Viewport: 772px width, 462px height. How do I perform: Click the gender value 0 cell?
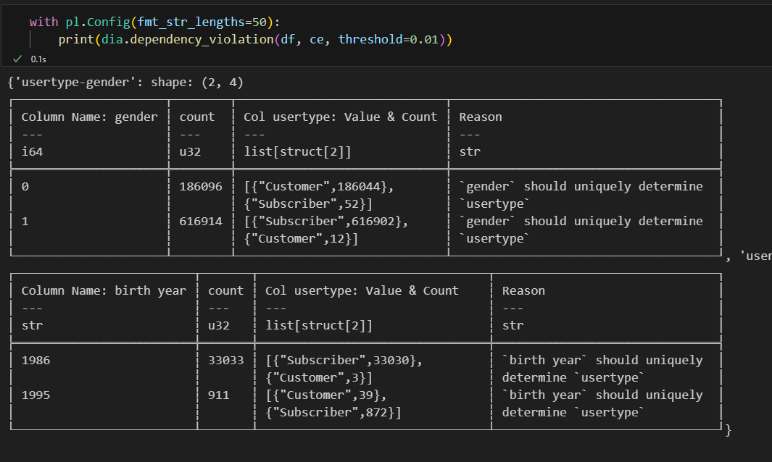(25, 187)
